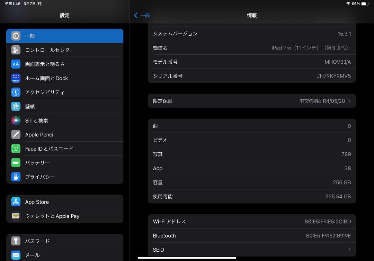Select the Wallpaper flower icon
374x261 pixels.
16,106
